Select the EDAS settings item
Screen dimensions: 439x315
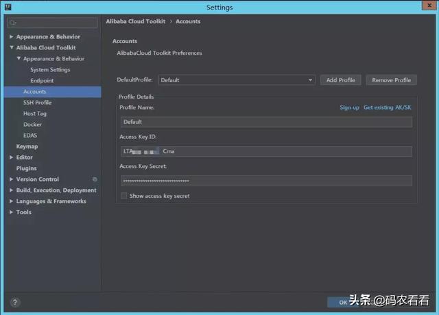pos(30,136)
